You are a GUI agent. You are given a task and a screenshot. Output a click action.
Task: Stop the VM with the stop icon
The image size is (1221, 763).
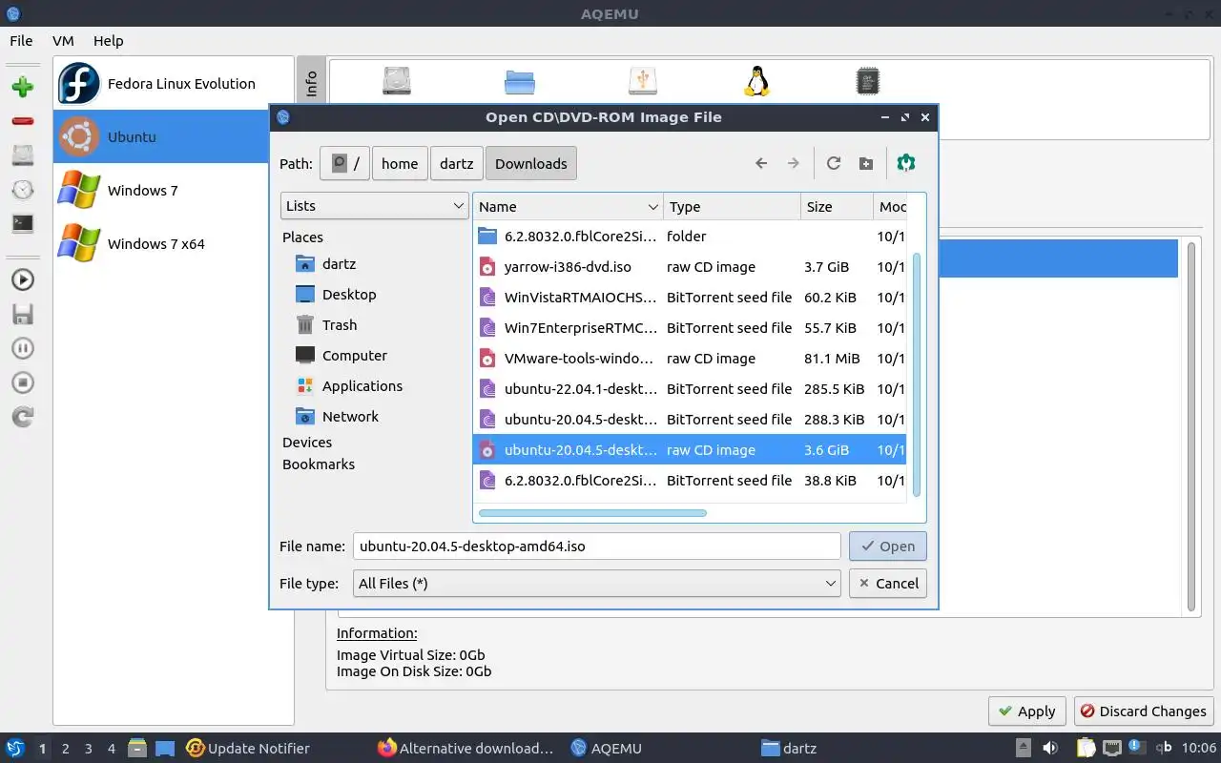23,382
